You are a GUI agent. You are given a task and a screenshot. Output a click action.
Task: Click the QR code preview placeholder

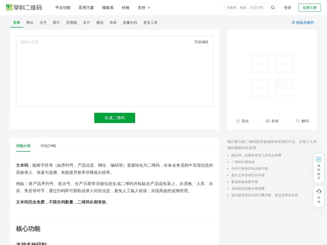pos(272,76)
